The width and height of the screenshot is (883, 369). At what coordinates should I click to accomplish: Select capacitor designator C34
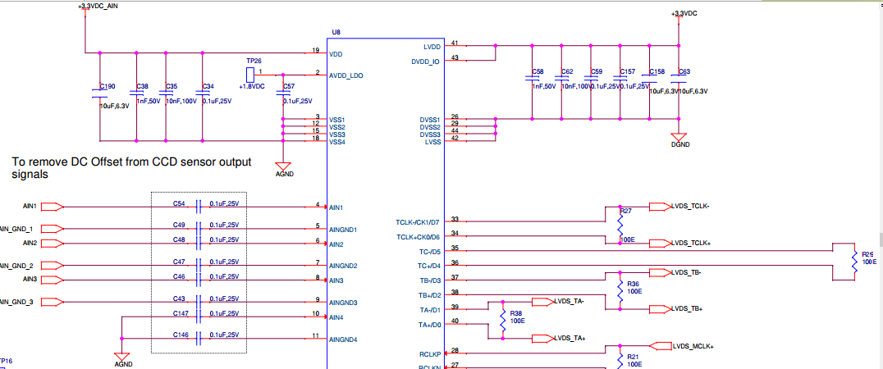208,87
